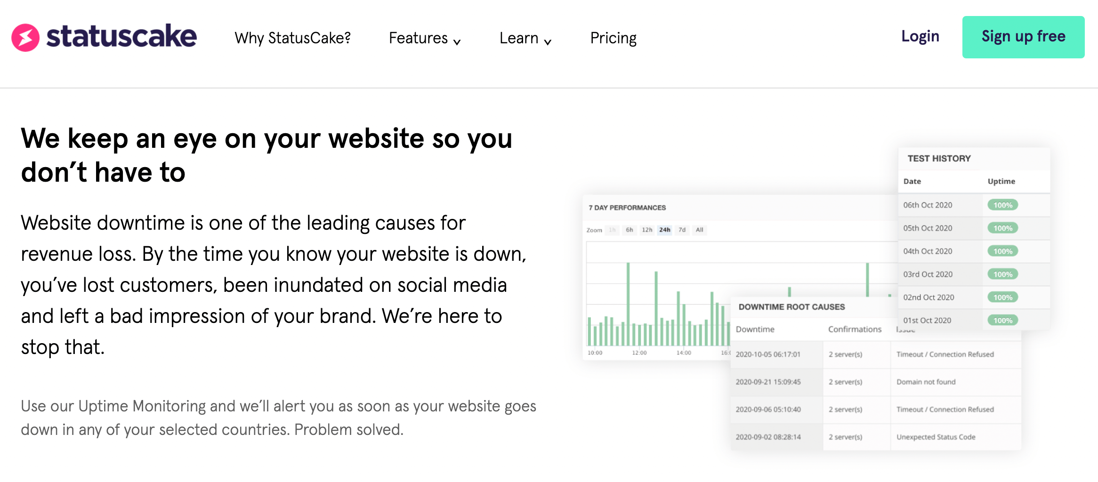
Task: Select the 7d zoom option in chart
Action: pyautogui.click(x=682, y=230)
